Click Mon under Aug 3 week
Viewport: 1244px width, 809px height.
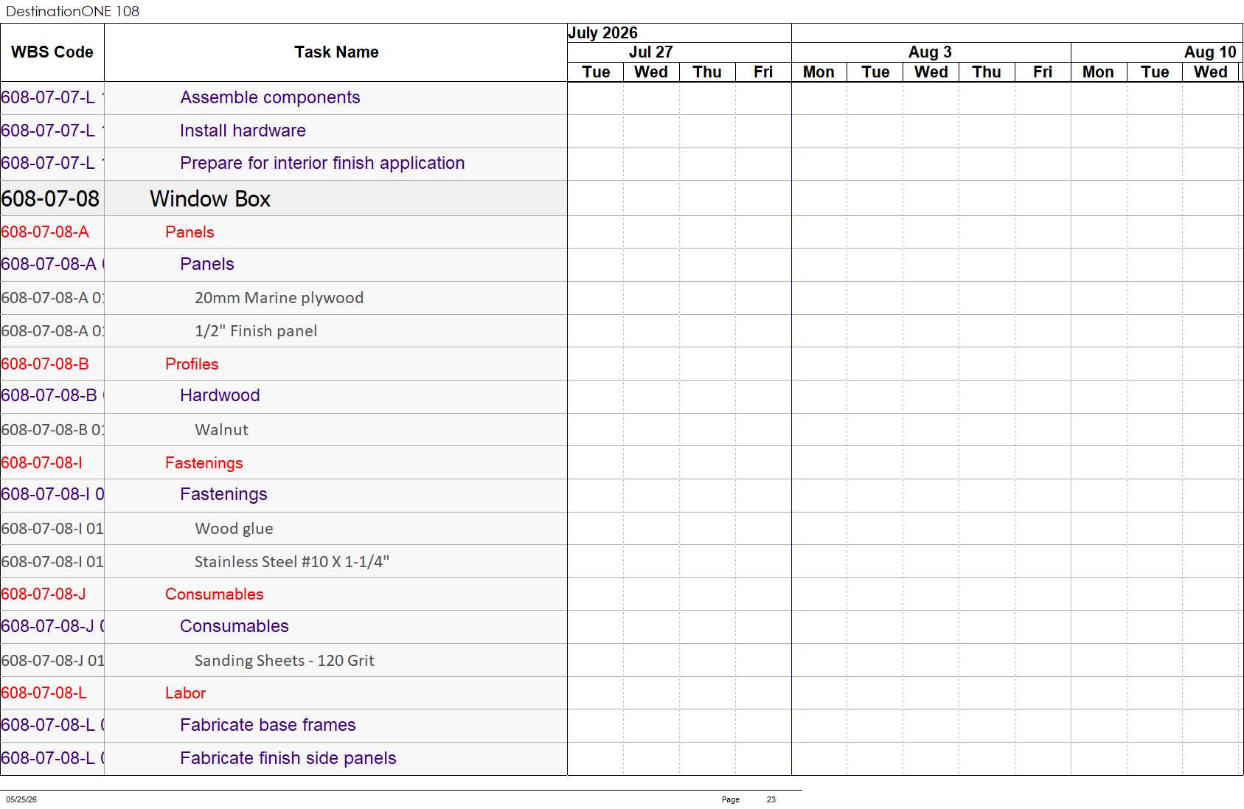(x=819, y=72)
